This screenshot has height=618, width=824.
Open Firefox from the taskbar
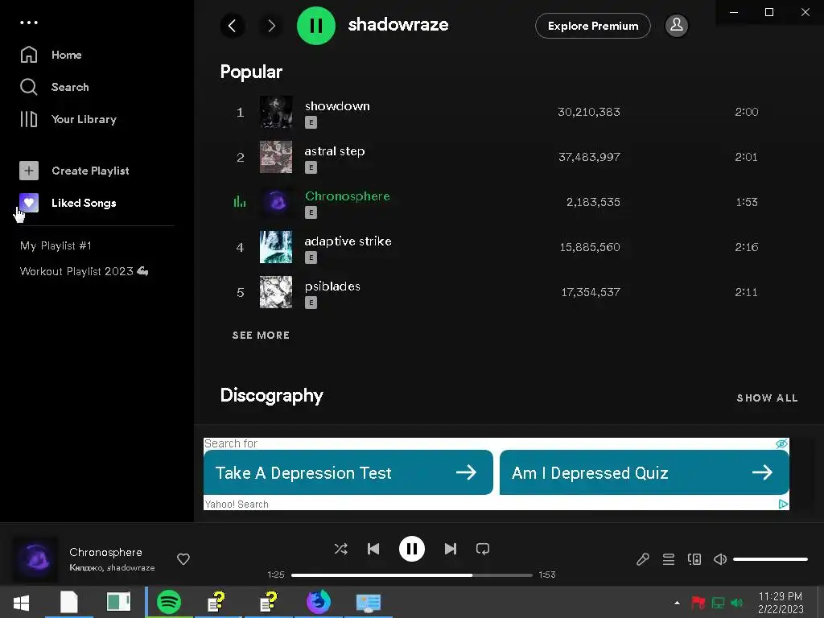[x=319, y=602]
